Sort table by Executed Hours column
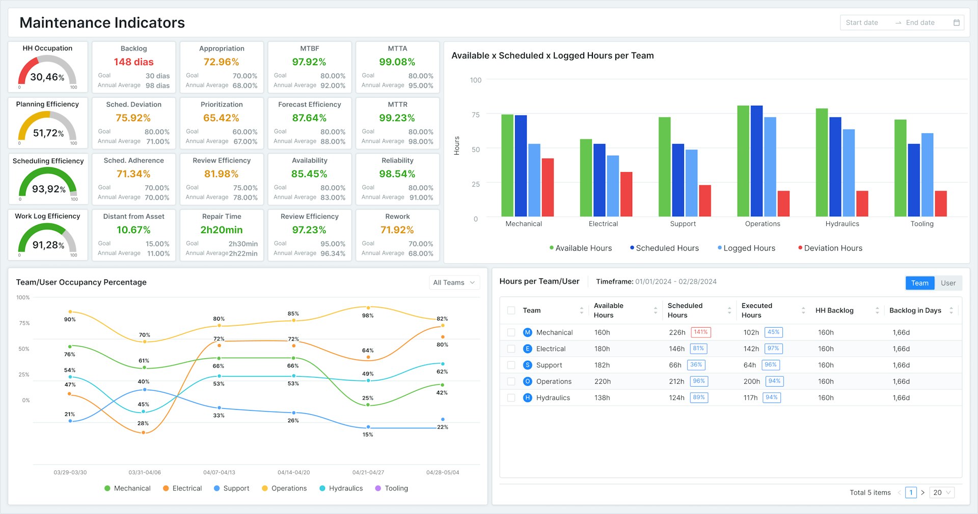The height and width of the screenshot is (514, 978). [803, 310]
